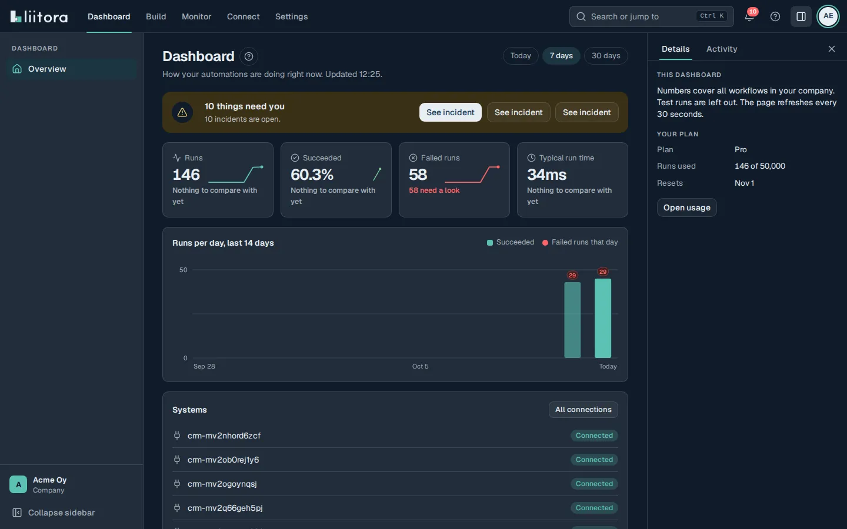Click the Collapse sidebar label
This screenshot has width=847, height=529.
61,513
